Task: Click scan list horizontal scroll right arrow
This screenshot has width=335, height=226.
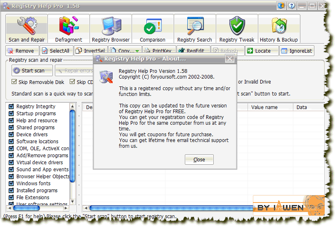Action: click(x=66, y=208)
